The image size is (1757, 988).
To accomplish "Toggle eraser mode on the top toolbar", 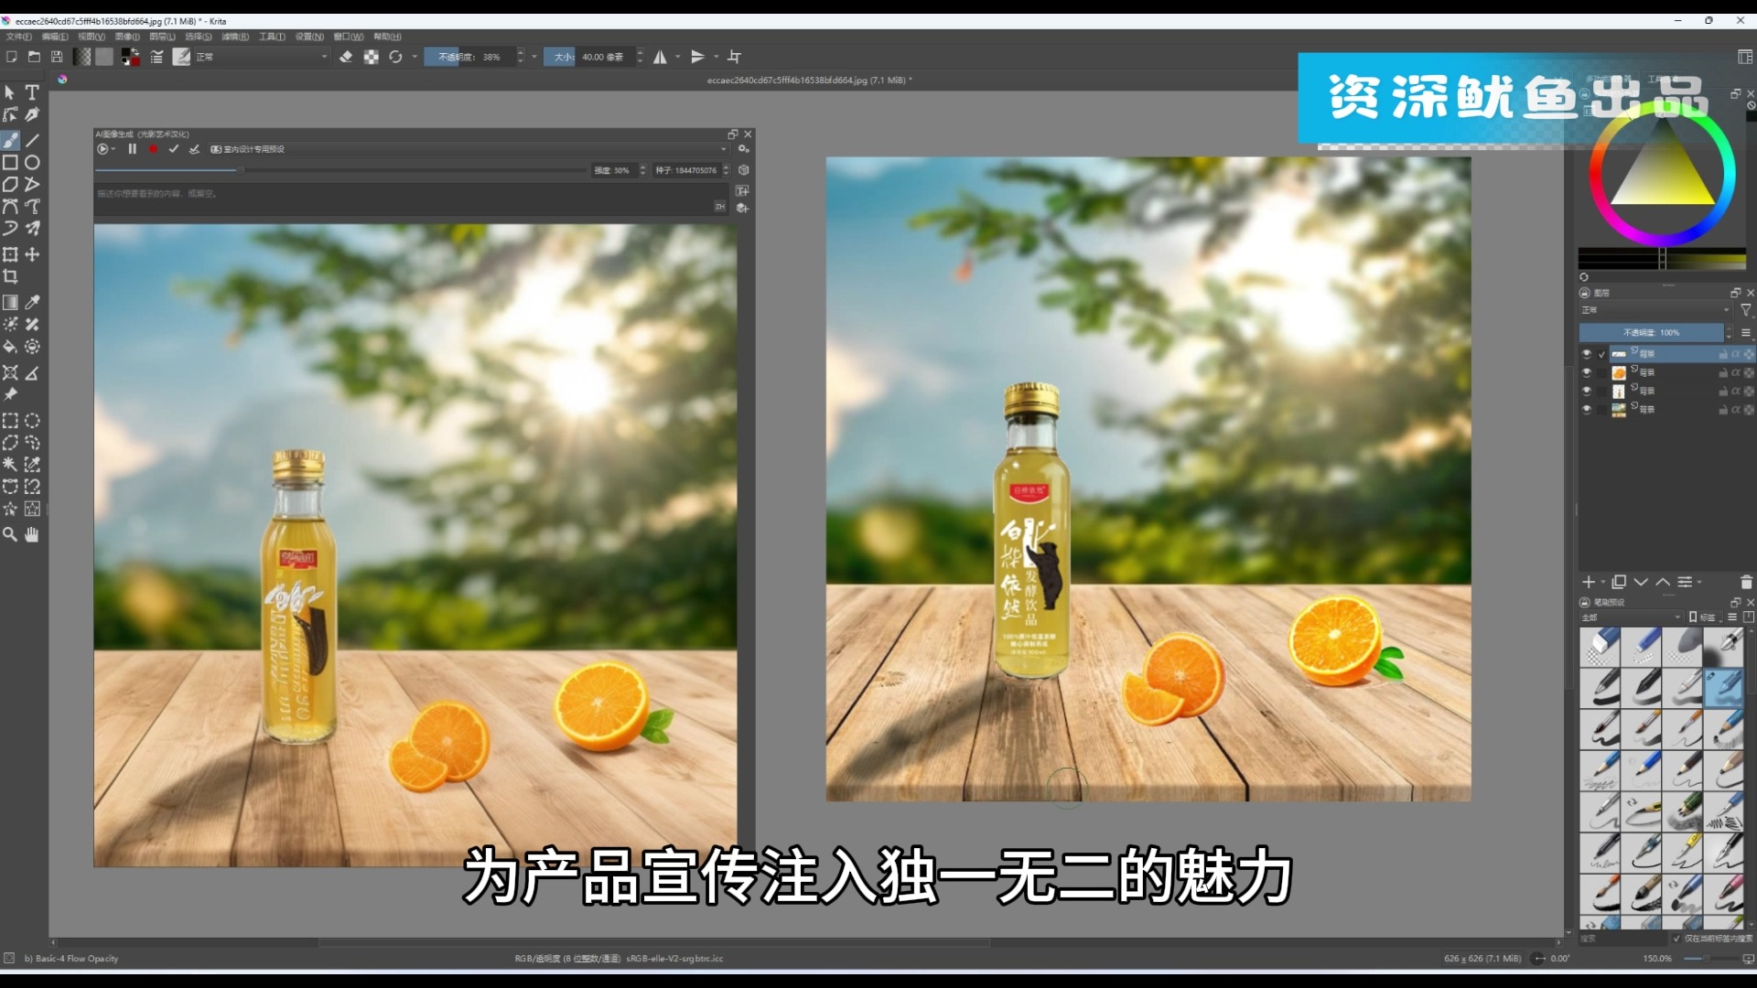I will (x=347, y=57).
